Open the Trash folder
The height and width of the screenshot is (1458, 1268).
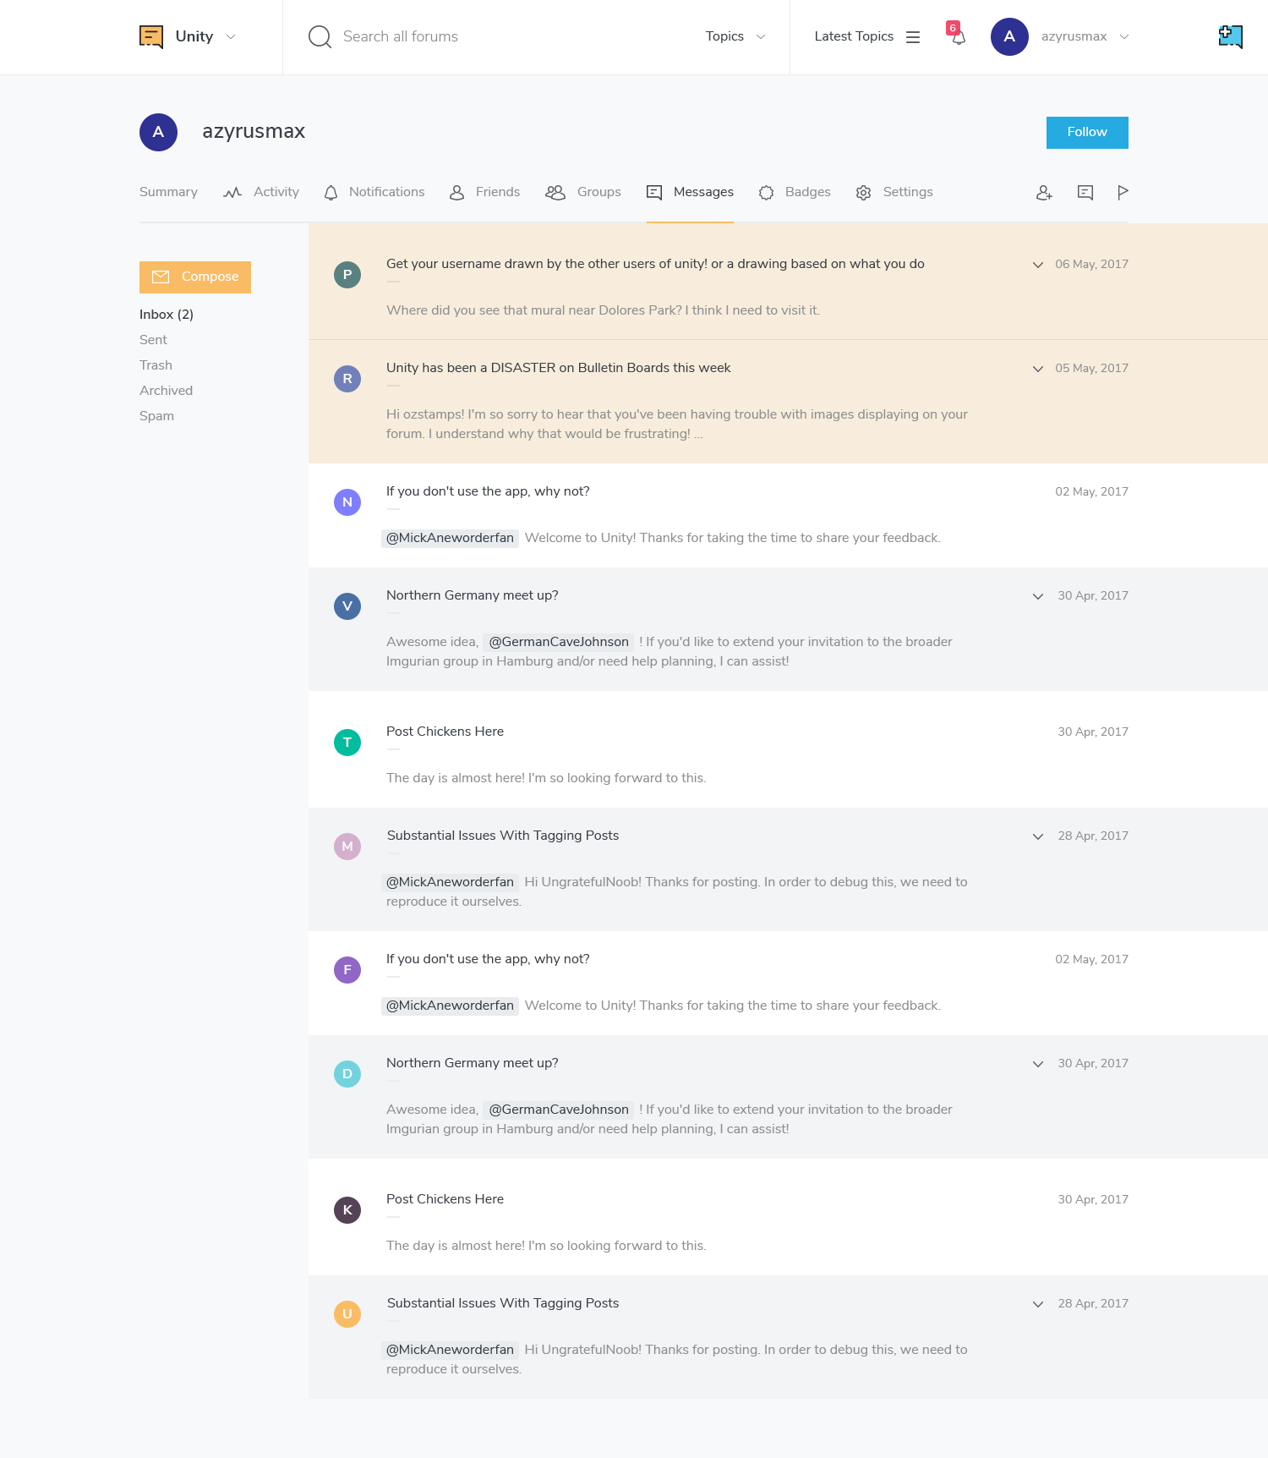tap(156, 365)
